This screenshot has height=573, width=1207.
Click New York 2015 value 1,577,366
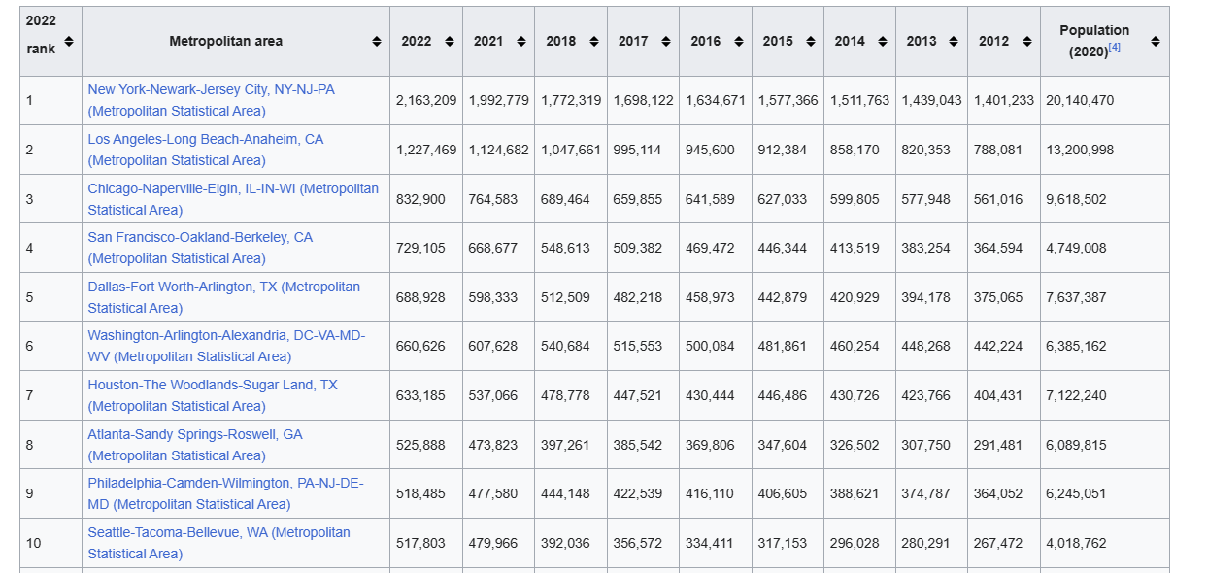point(788,100)
